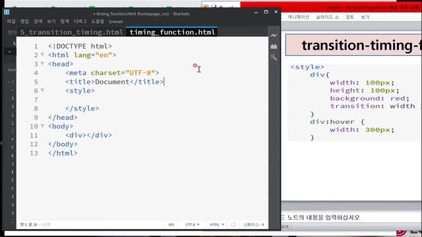This screenshot has height=237, width=422.
Task: Select the timing_function.html tab
Action: point(172,32)
